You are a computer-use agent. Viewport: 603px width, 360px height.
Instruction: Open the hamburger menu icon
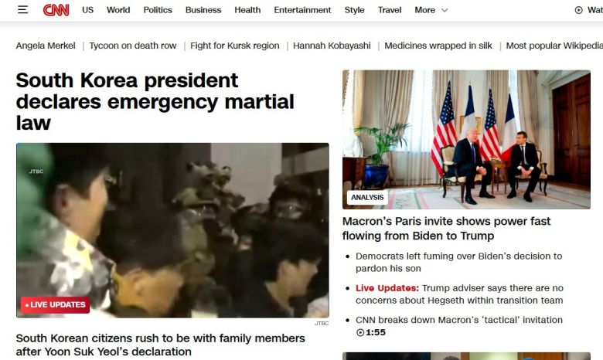point(22,9)
